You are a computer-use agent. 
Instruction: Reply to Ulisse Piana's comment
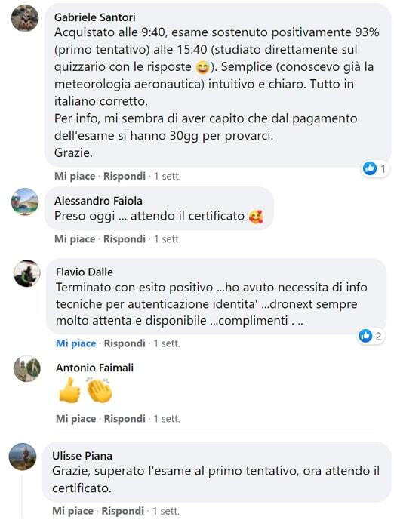click(123, 511)
